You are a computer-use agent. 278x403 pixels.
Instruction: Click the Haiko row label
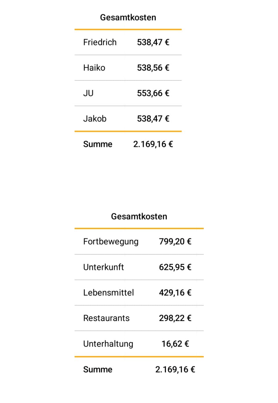coord(94,68)
